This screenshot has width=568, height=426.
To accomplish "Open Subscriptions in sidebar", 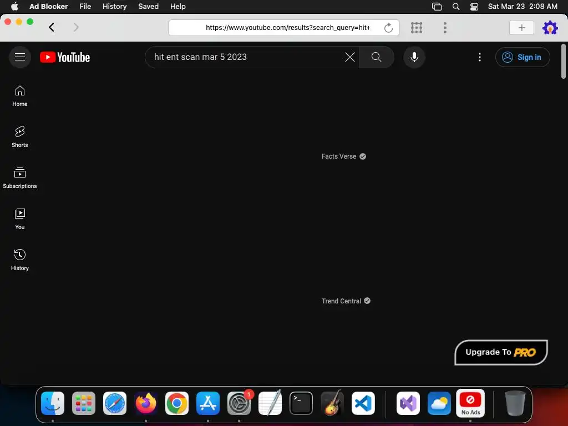I will click(20, 178).
